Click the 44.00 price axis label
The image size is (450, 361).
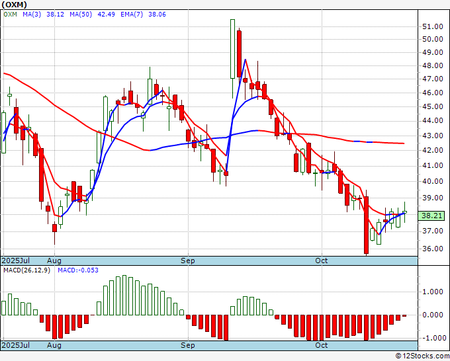point(433,121)
